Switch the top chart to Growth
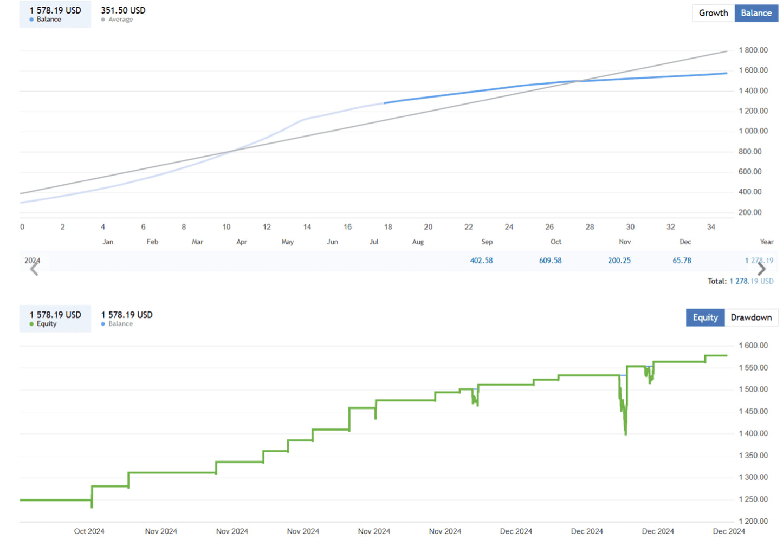This screenshot has width=783, height=539. (713, 13)
